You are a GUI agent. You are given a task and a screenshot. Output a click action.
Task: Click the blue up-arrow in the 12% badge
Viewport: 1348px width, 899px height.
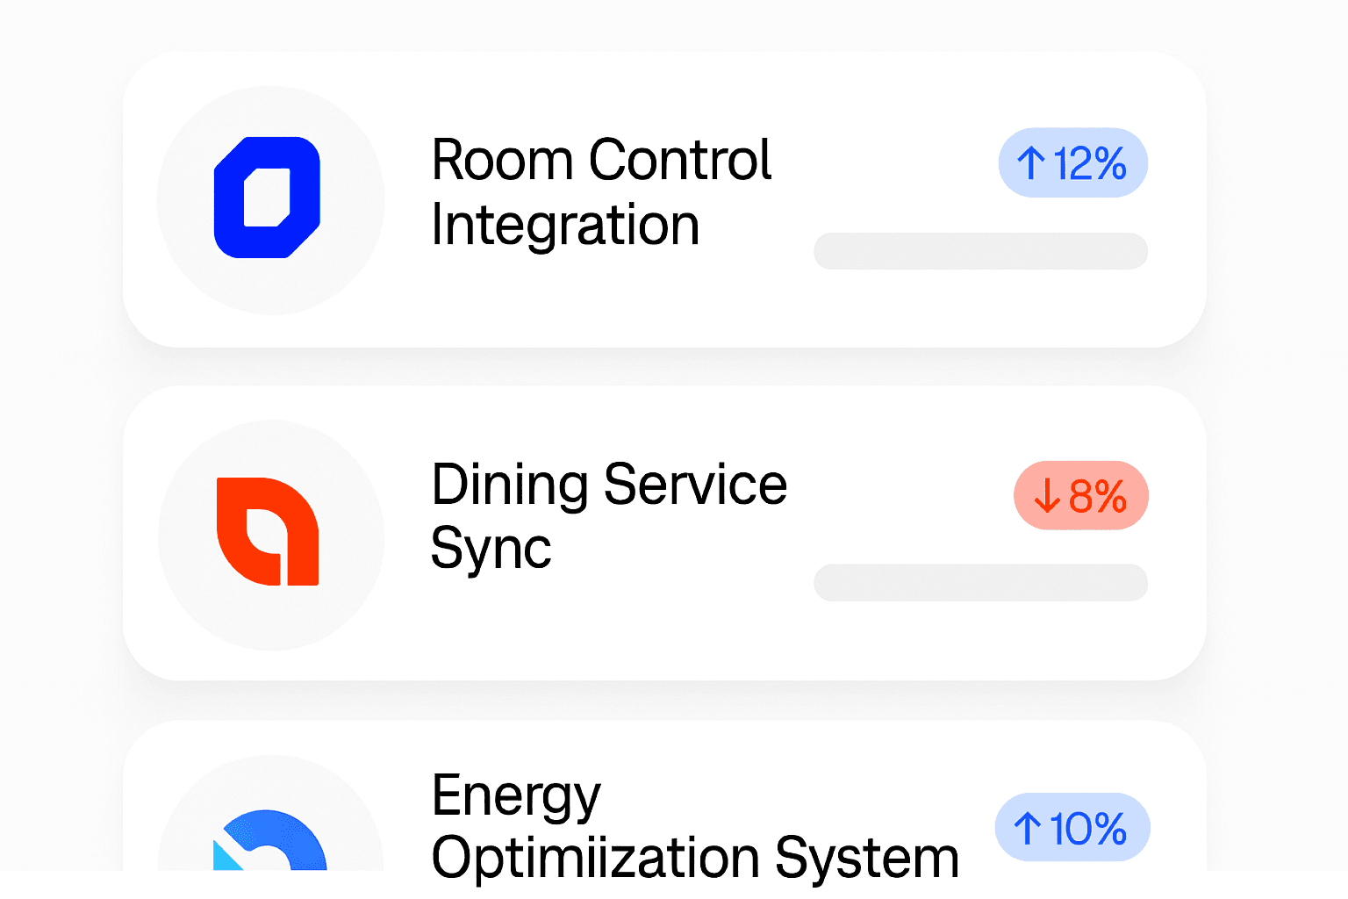click(1031, 162)
